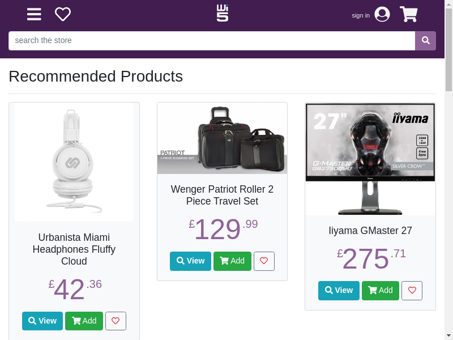Image resolution: width=453 pixels, height=340 pixels.
Task: Favorite the Urbanista Miami headphones
Action: [116, 321]
